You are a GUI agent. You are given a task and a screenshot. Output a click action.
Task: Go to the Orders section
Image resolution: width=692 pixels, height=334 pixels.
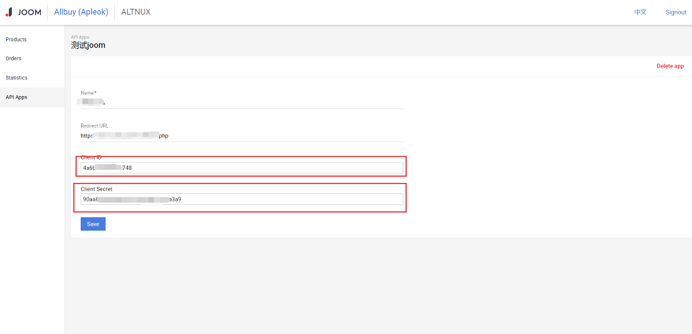click(x=13, y=59)
